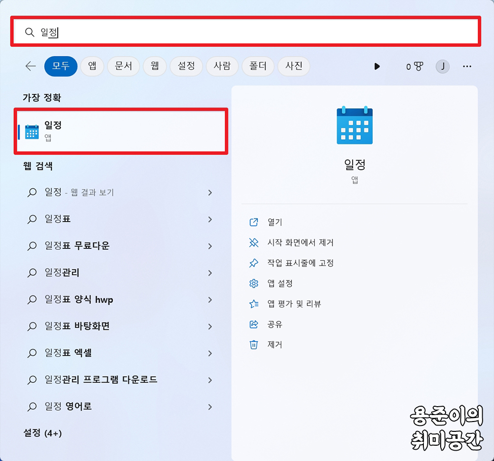The width and height of the screenshot is (494, 461).
Task: Open 앱 설정 for the calendar app
Action: click(x=280, y=283)
